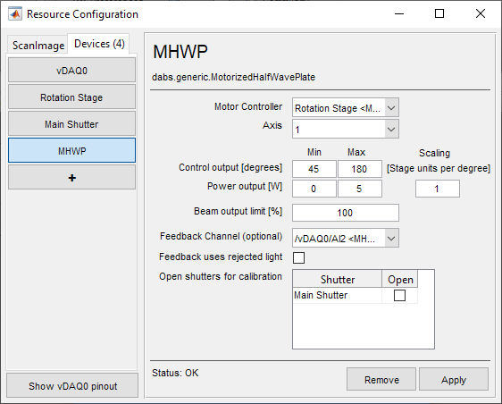Minimize the Resource Configuration window
The image size is (502, 404).
coord(399,13)
